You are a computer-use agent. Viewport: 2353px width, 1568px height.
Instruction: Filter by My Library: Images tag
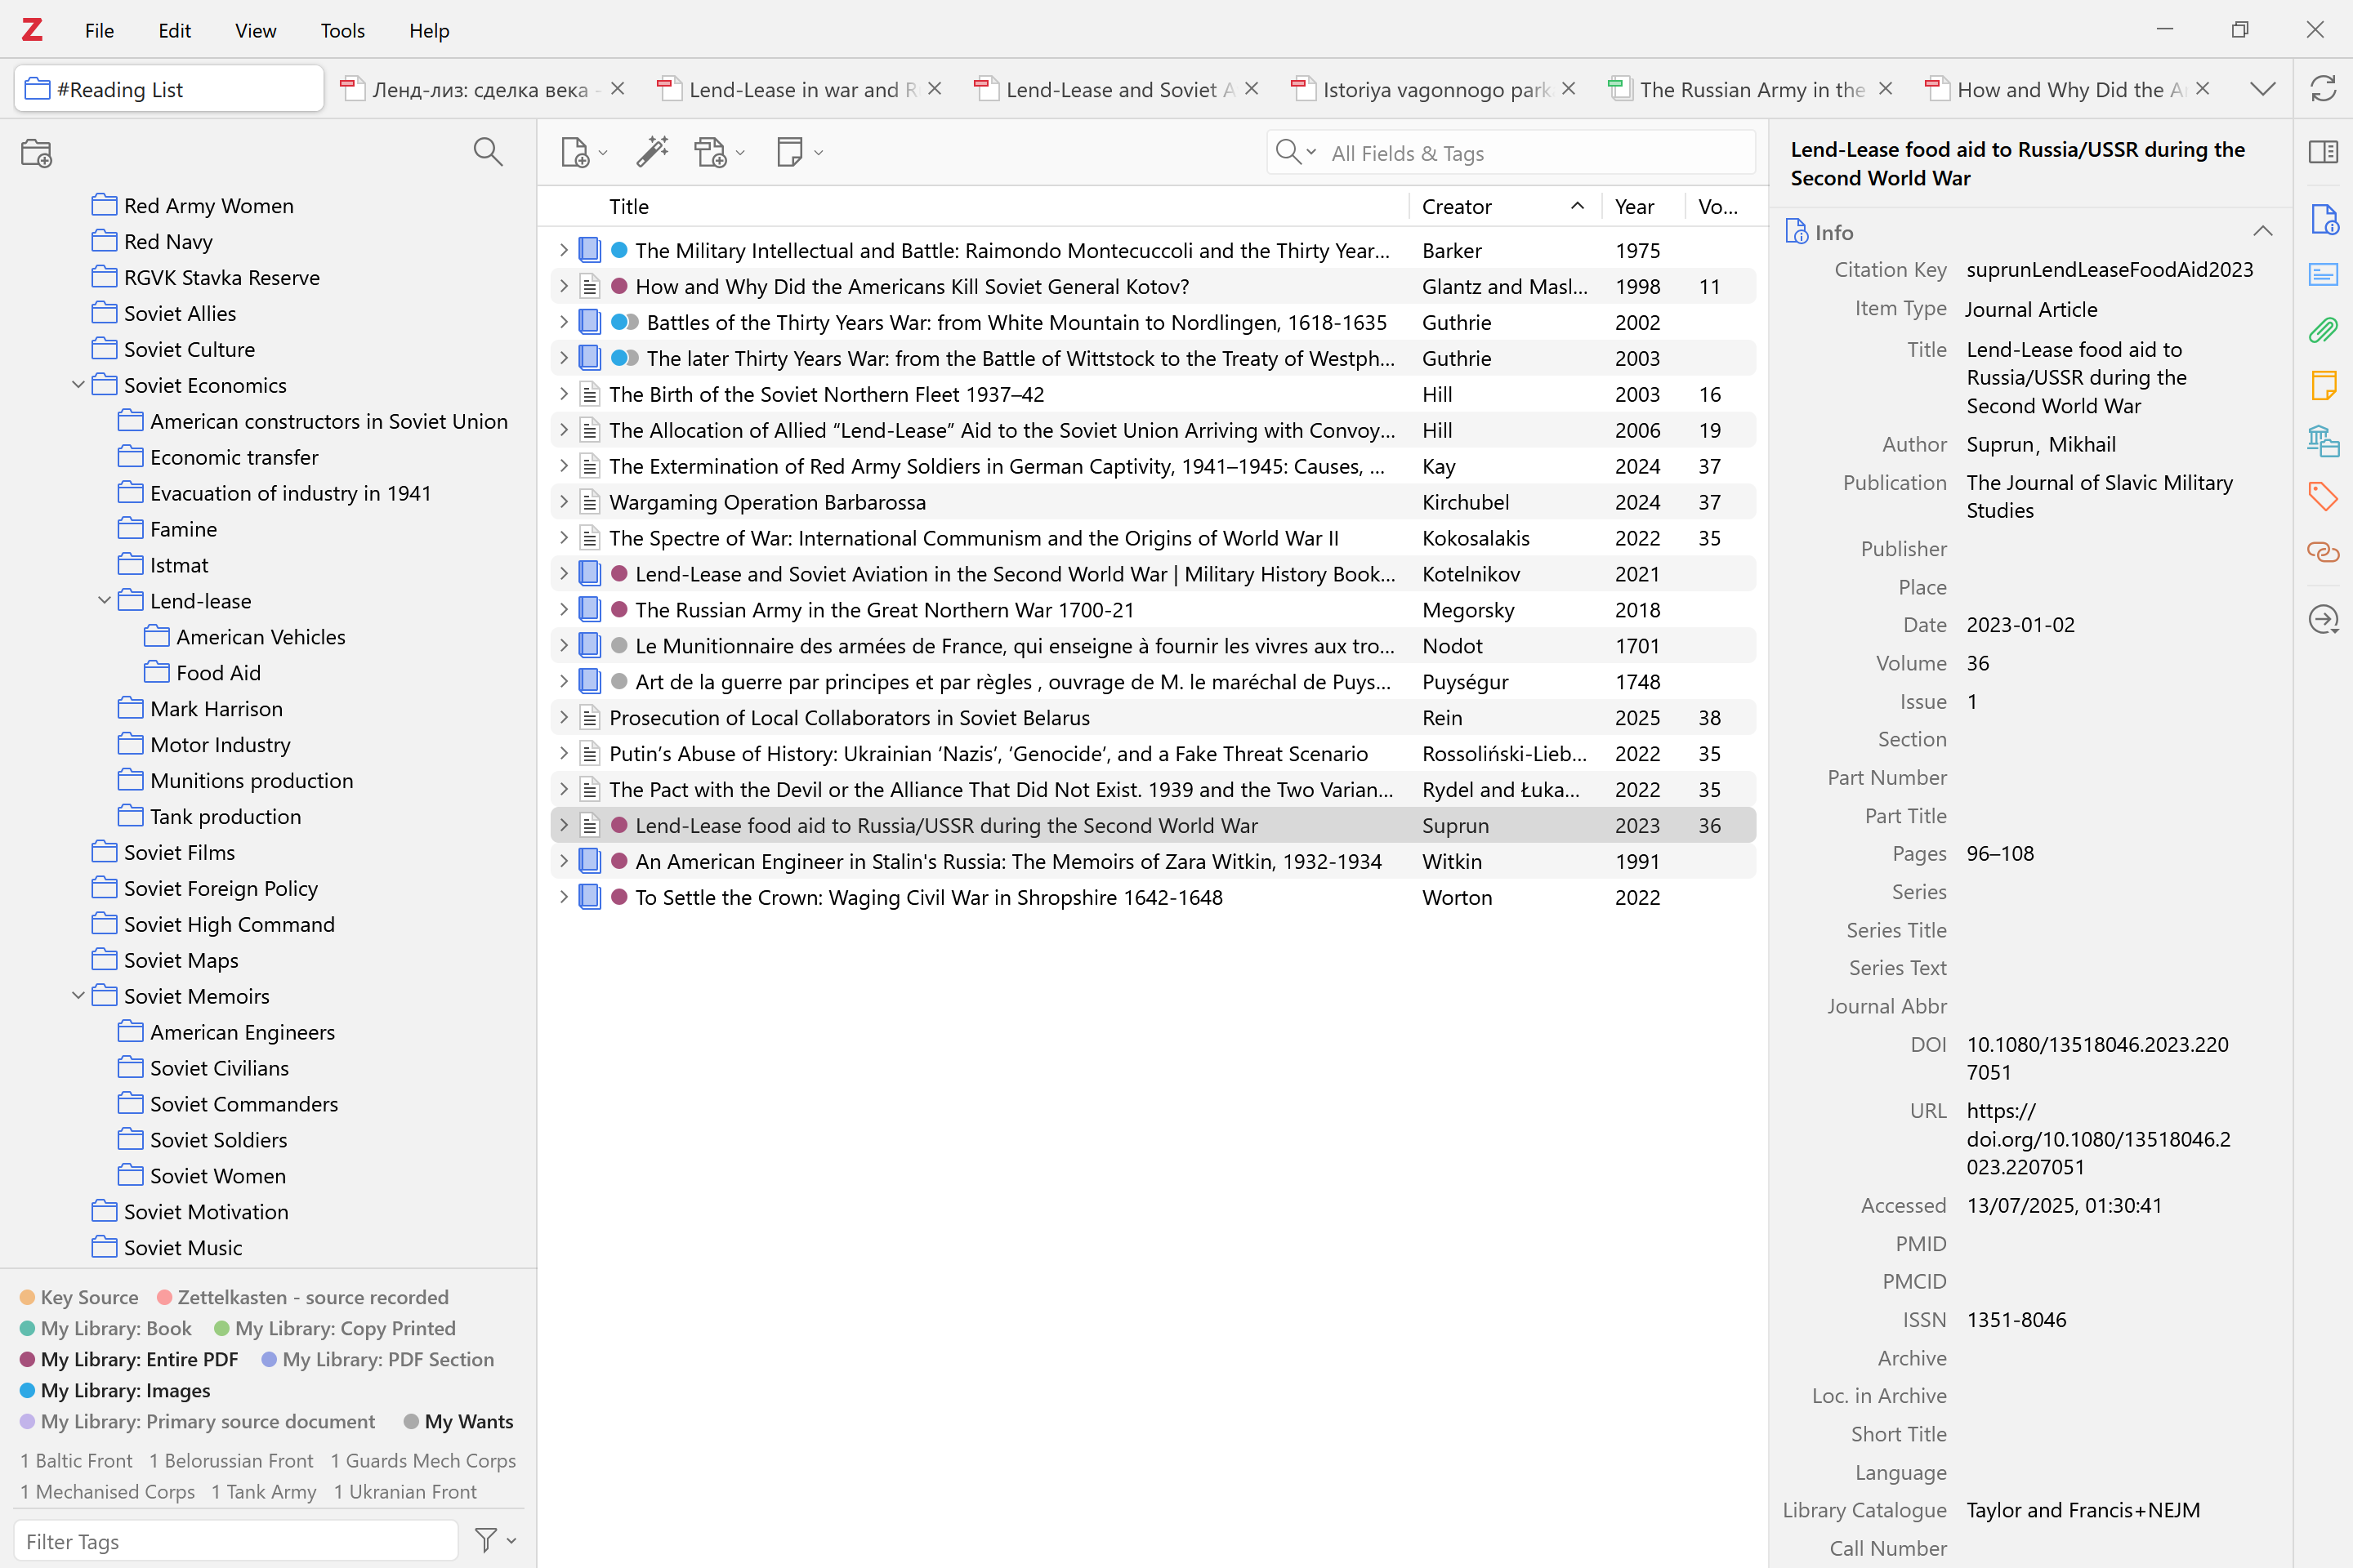(x=115, y=1390)
